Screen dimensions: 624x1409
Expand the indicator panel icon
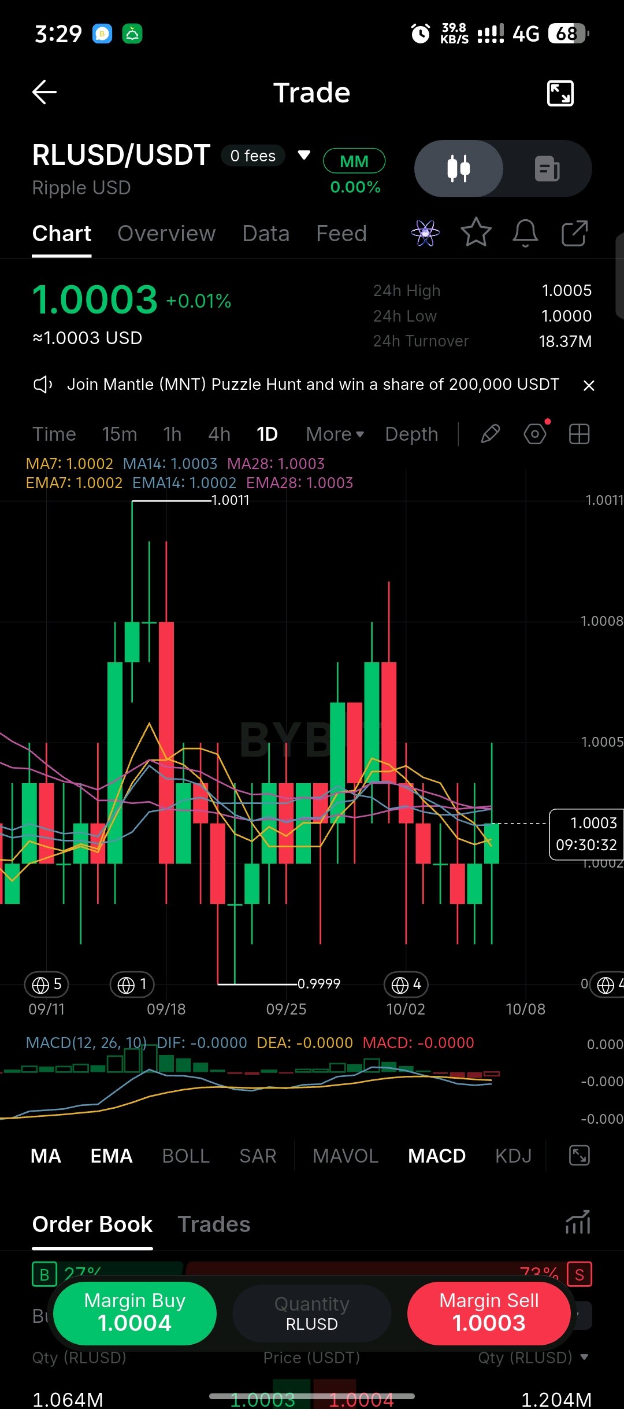point(580,1156)
